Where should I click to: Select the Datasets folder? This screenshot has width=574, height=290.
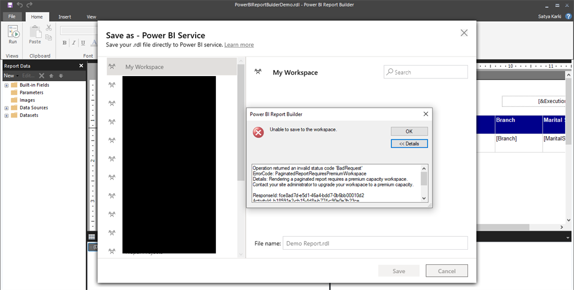click(x=25, y=115)
